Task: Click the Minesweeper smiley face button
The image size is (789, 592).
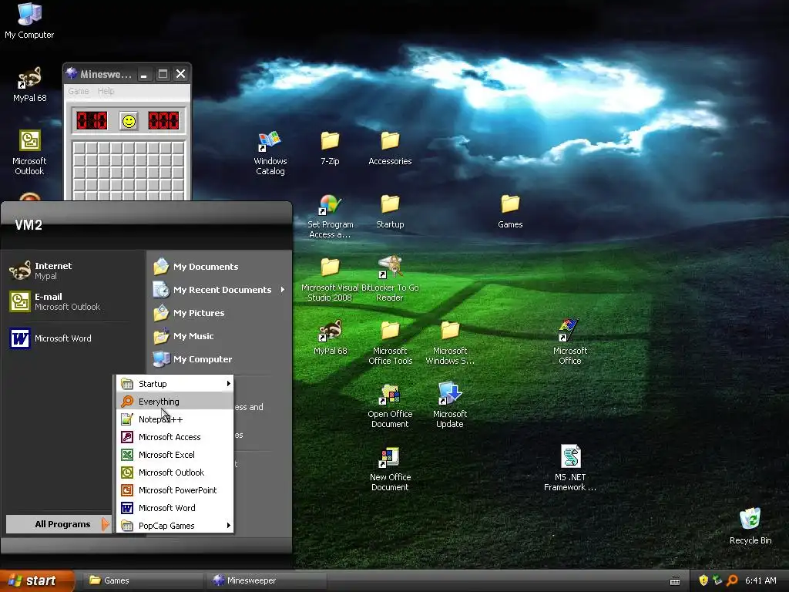Action: pyautogui.click(x=129, y=121)
